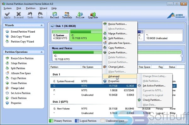The image size is (189, 125).
Task: Sort by the File System column header
Action: click(x=91, y=67)
